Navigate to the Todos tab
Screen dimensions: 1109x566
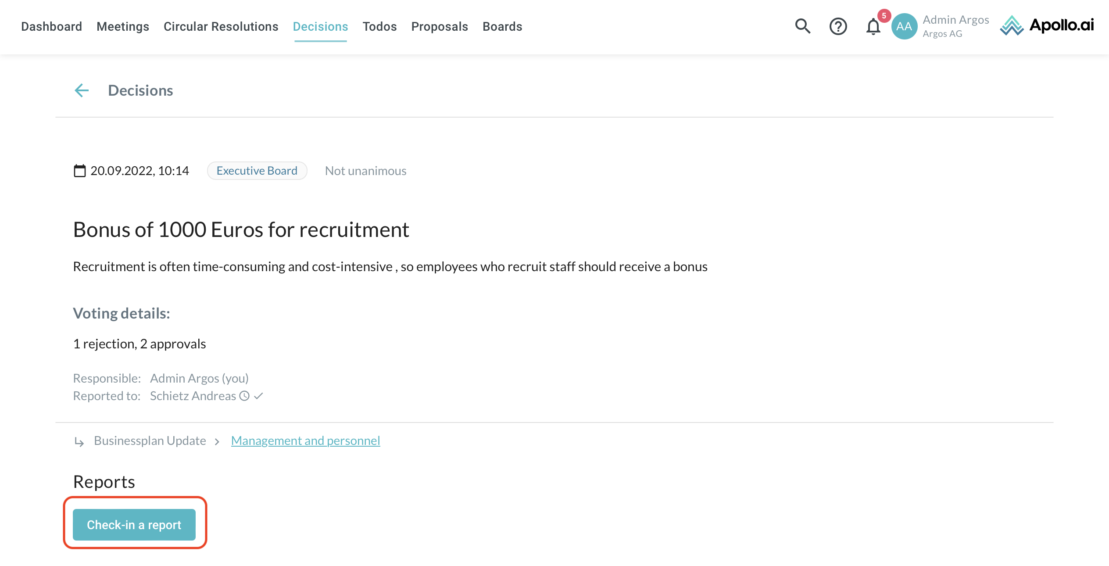pos(379,26)
